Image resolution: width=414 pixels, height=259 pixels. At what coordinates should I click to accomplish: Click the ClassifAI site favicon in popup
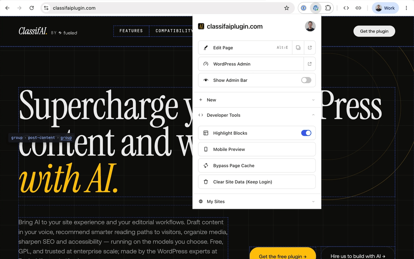(x=201, y=27)
